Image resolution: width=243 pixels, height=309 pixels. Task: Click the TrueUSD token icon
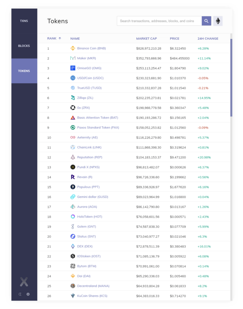coord(73,88)
